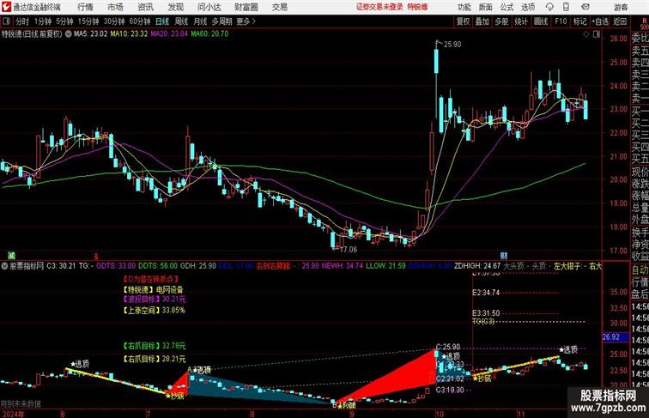Open the 问小达 menu
The image size is (649, 418).
tap(209, 7)
